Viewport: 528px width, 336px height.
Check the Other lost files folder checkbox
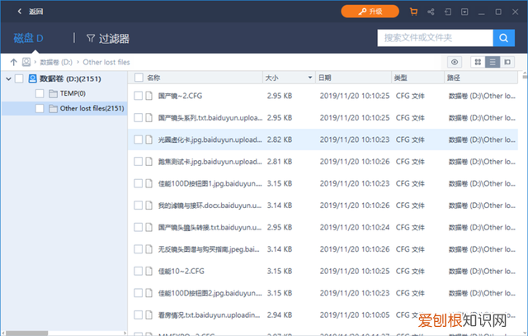pyautogui.click(x=40, y=108)
